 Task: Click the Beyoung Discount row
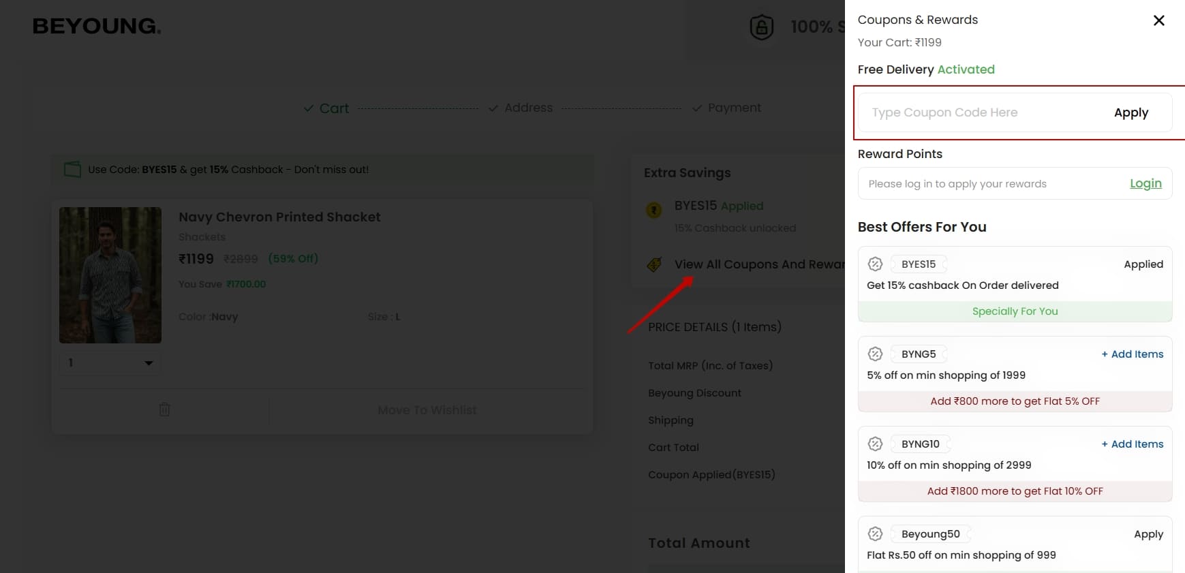tap(694, 393)
